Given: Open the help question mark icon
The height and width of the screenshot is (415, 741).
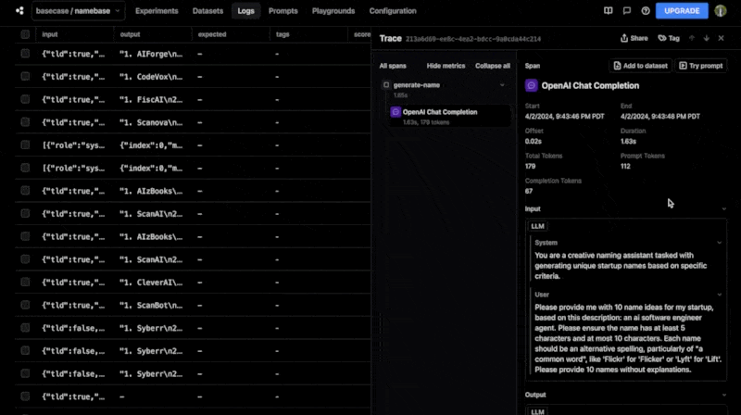Looking at the screenshot, I should click(x=646, y=10).
